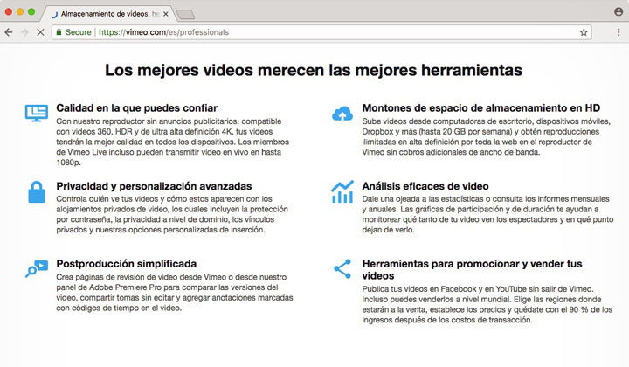The image size is (629, 367).
Task: Click the share icon for Herramientas
Action: 342,269
